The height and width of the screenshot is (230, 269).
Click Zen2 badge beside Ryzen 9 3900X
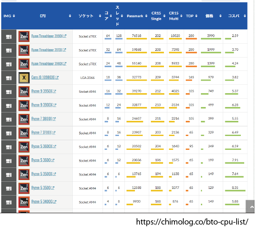(x=24, y=105)
